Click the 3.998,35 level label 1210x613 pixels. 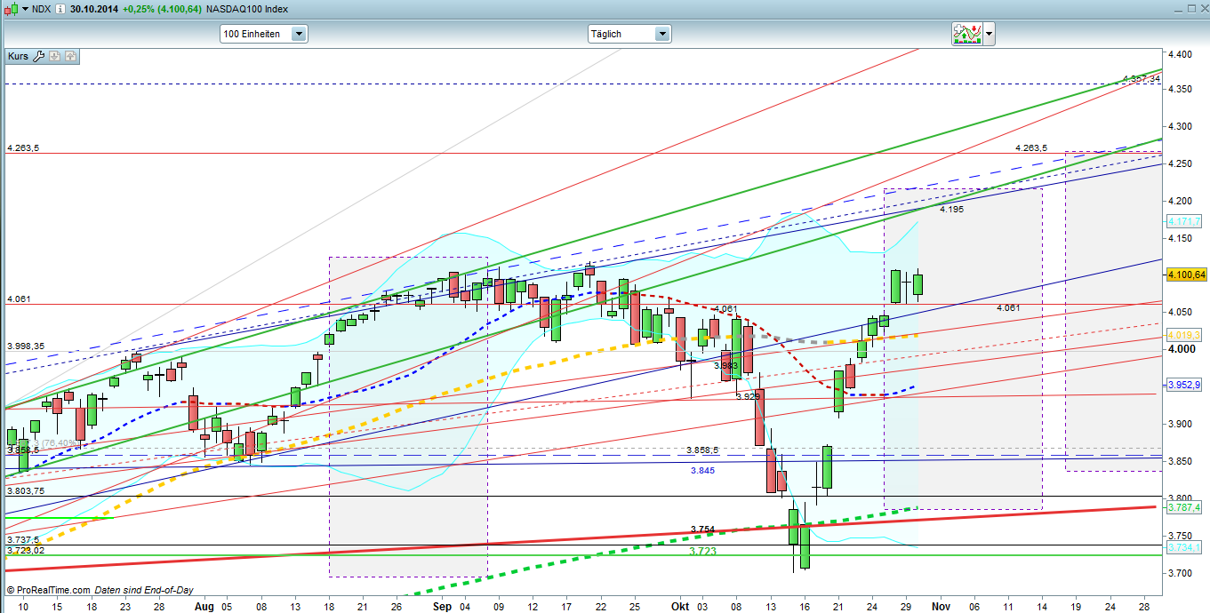24,346
